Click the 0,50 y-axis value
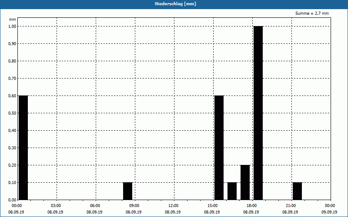Image resolution: width=348 pixels, height=217 pixels. click(12, 113)
